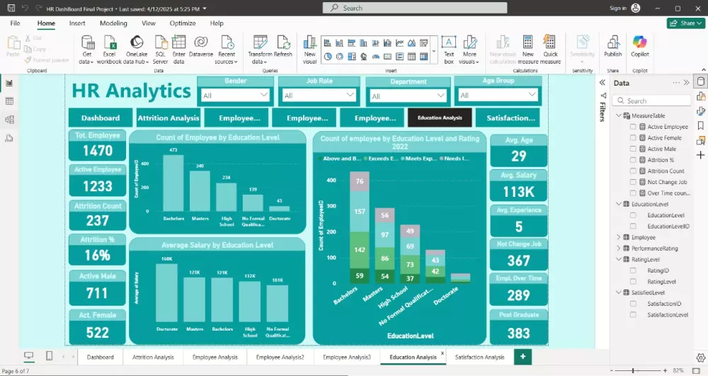Screen dimensions: 708x376
Task: Refresh the data using Refresh icon
Action: pos(283,42)
